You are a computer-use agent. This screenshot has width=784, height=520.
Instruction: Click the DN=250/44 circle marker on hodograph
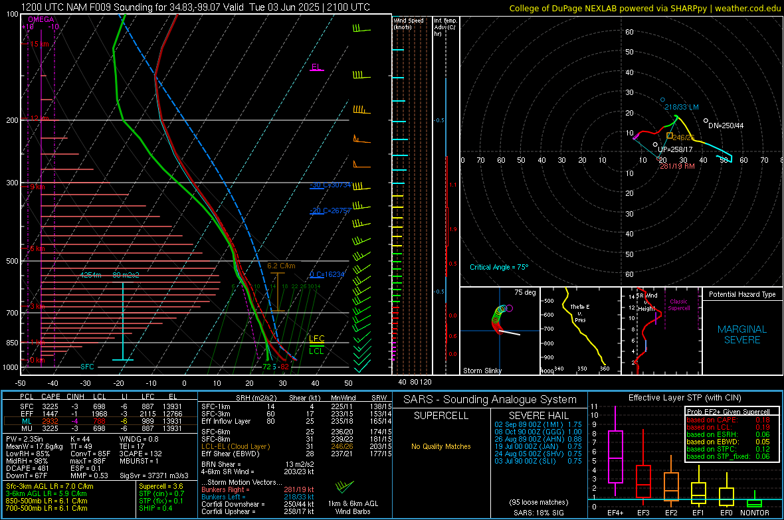click(x=706, y=120)
